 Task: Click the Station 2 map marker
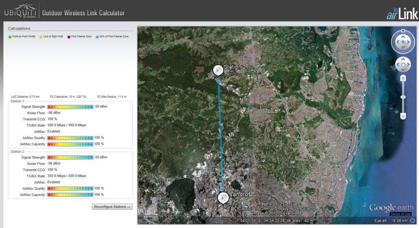[218, 71]
